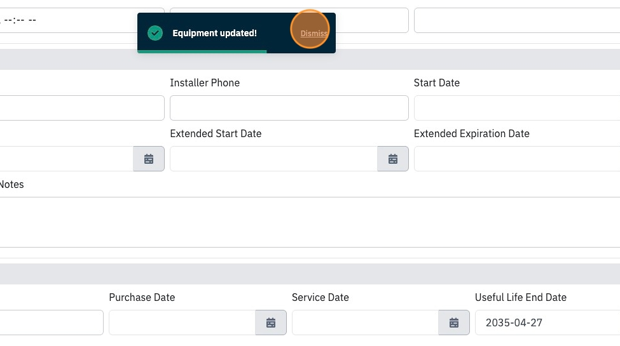The image size is (620, 346).
Task: Edit Useful Life End Date 2035-04-27
Action: tap(548, 323)
